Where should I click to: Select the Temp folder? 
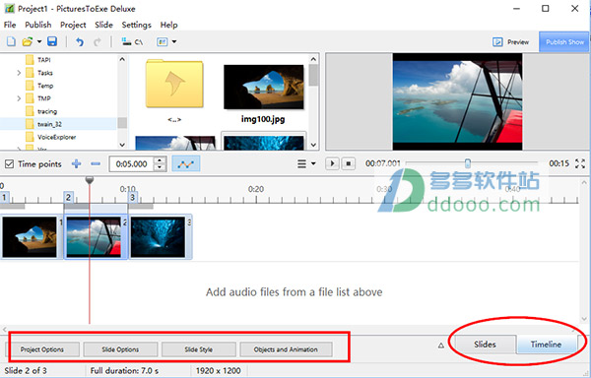click(x=45, y=86)
